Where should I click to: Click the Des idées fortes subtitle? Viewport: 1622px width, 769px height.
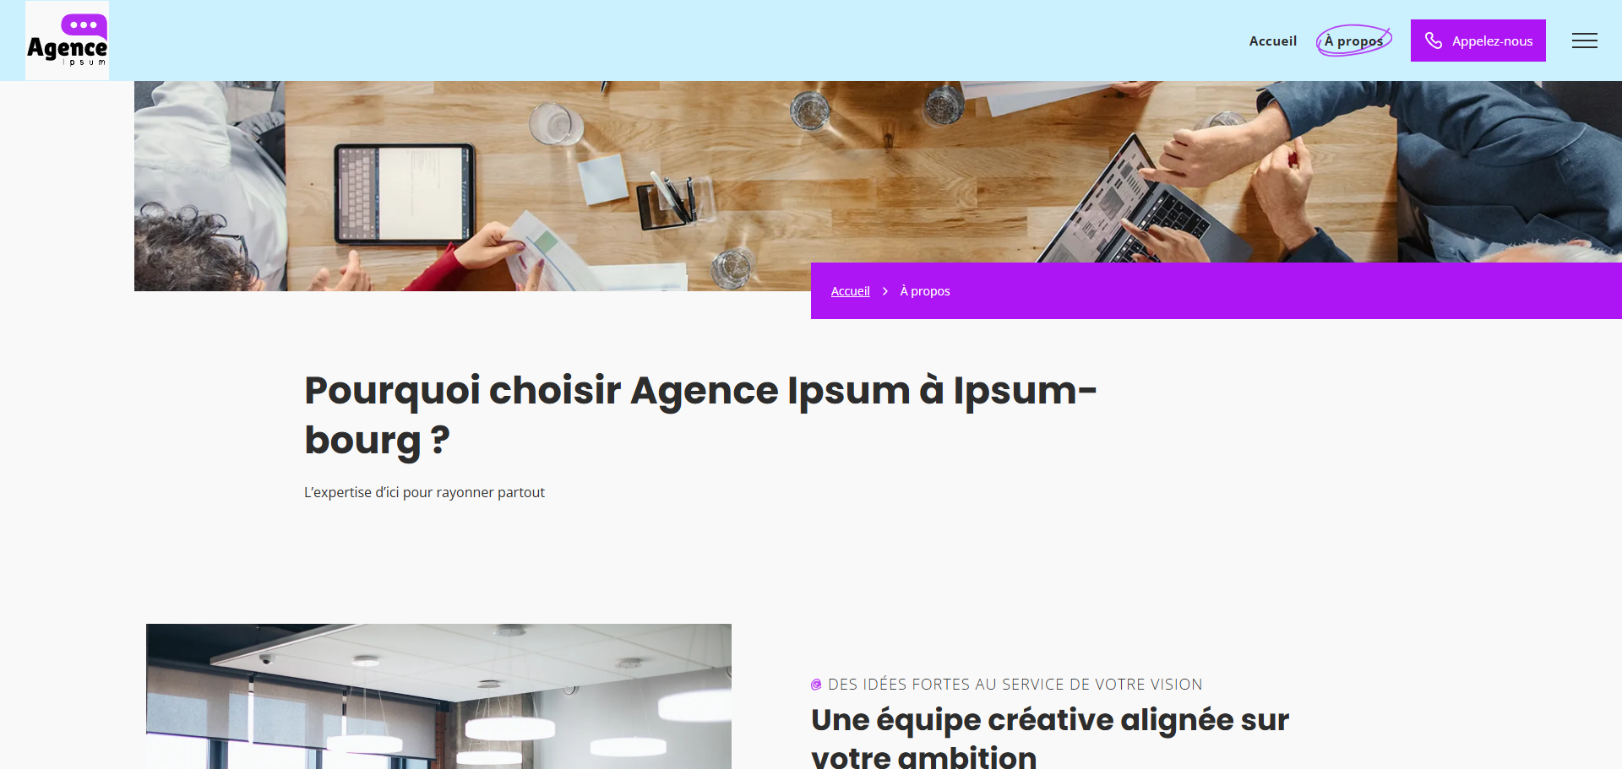(x=1015, y=685)
